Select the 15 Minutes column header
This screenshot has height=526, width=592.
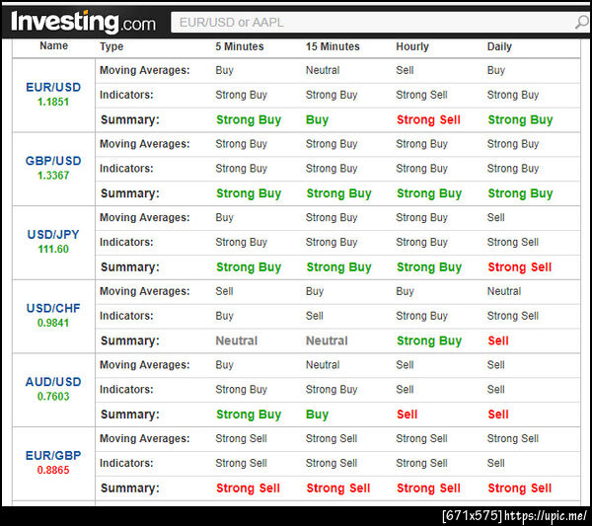point(333,46)
